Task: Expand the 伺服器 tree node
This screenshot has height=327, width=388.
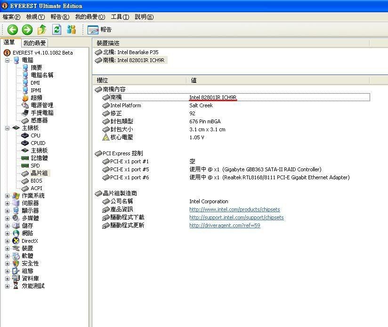Action: click(7, 203)
